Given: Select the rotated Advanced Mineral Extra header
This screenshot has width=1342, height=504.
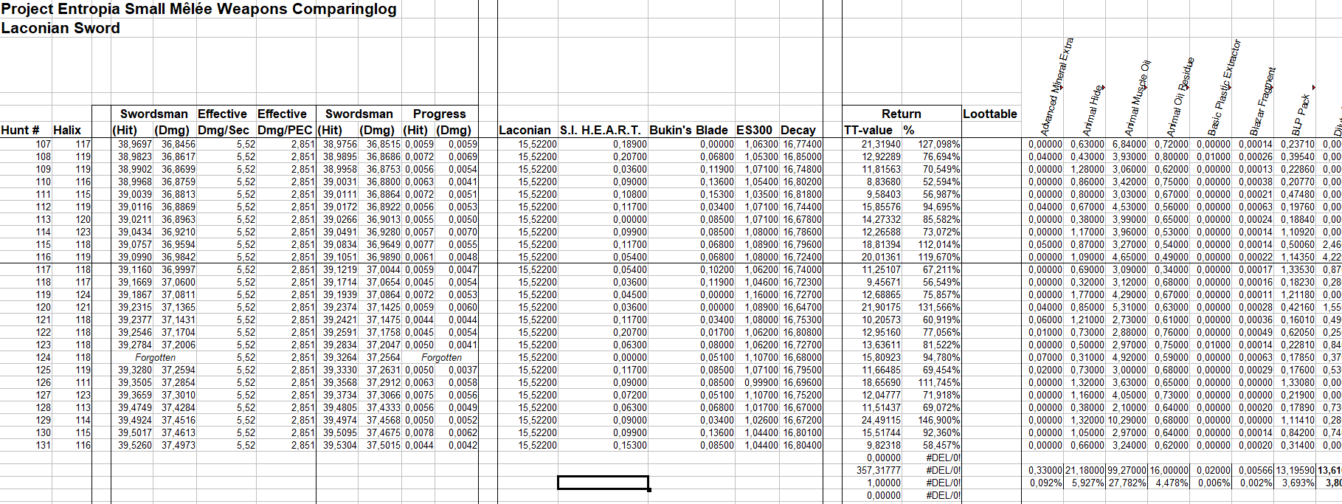Looking at the screenshot, I should 1056,85.
